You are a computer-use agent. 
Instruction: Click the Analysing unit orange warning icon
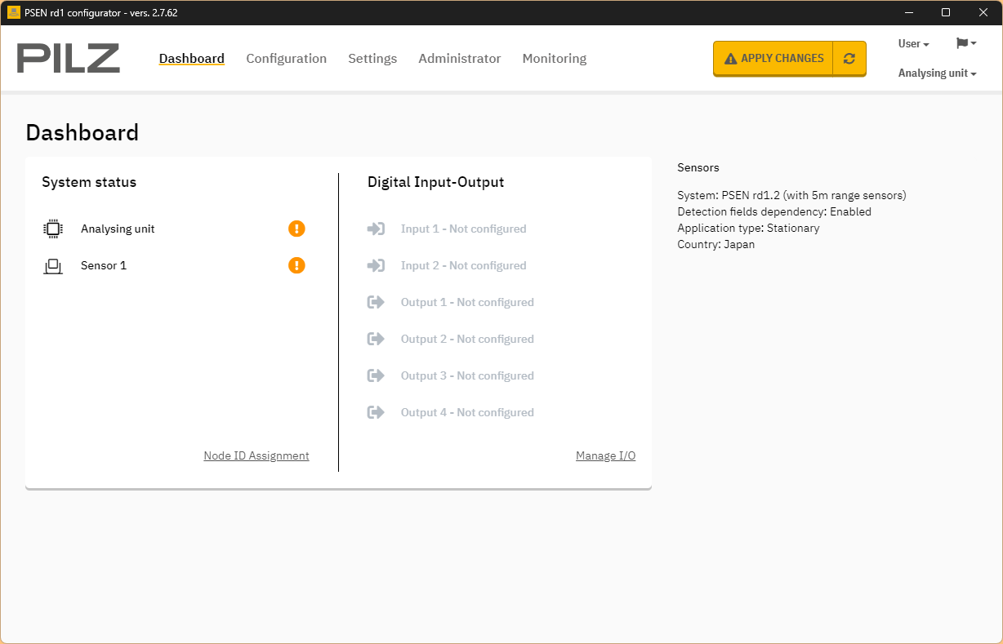(296, 229)
